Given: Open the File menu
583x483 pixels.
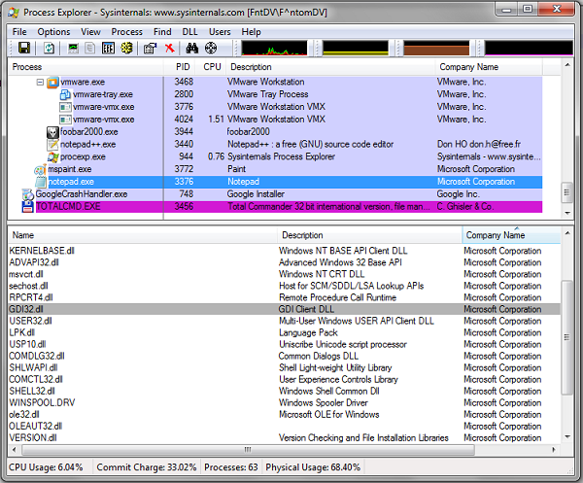Looking at the screenshot, I should pos(19,32).
